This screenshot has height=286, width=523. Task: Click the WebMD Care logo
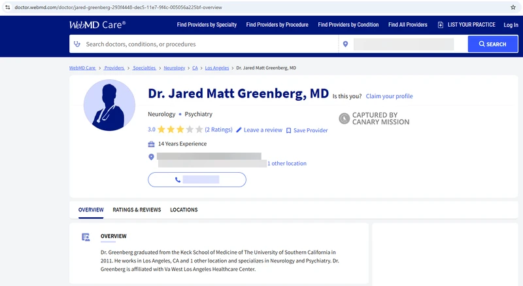click(x=97, y=25)
